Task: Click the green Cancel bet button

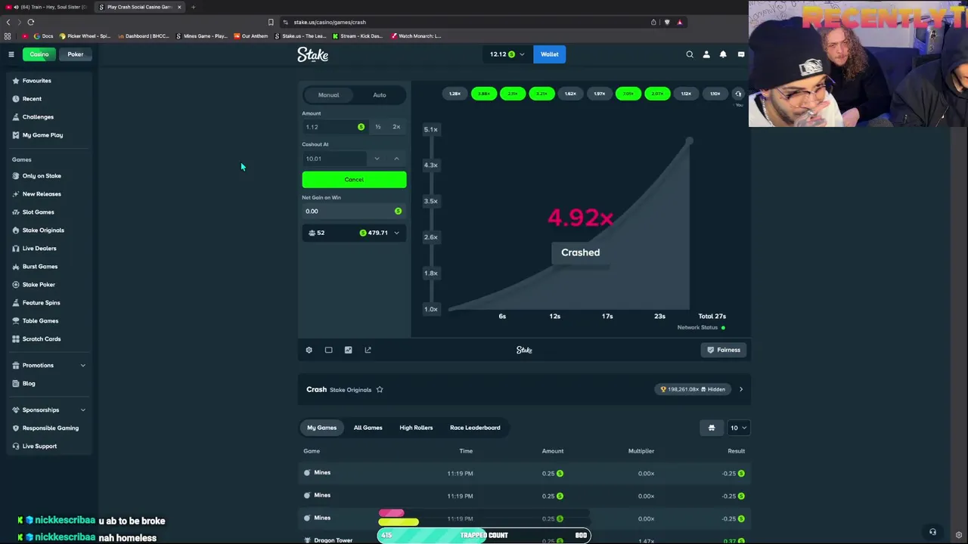Action: (x=354, y=180)
